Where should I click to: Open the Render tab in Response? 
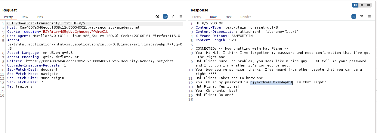pyautogui.click(x=246, y=17)
